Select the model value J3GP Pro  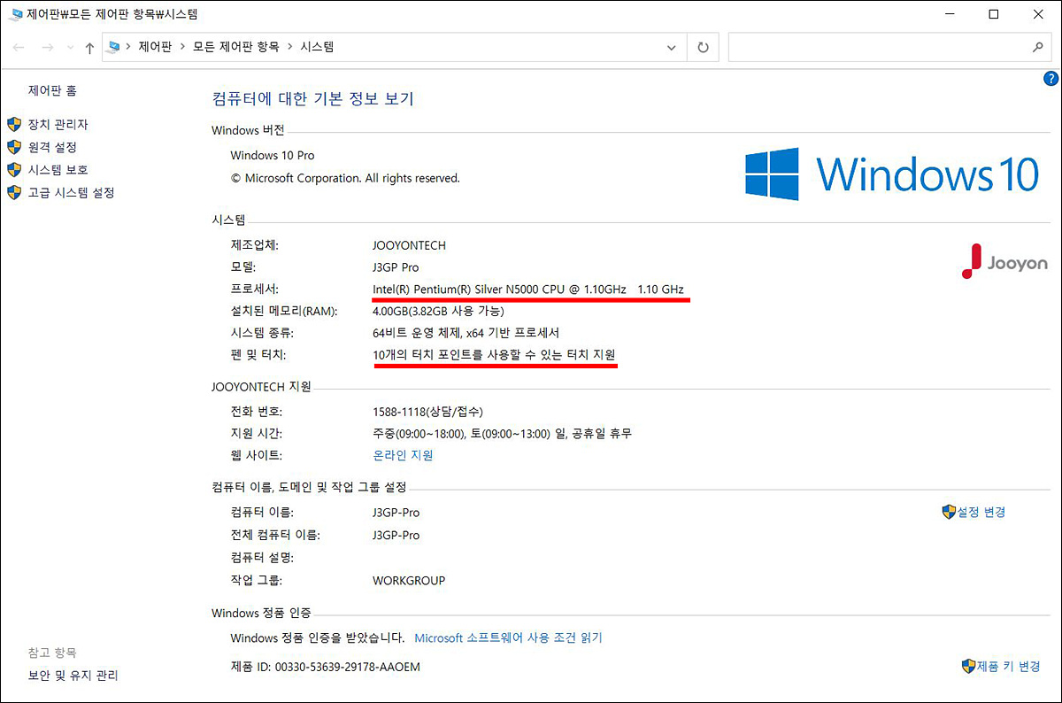coord(396,267)
